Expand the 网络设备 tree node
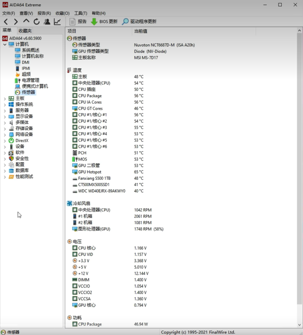Image resolution: width=303 pixels, height=335 pixels. [x=5, y=135]
